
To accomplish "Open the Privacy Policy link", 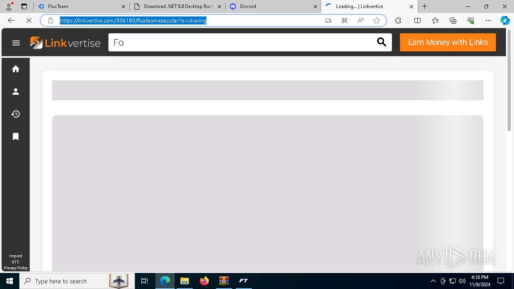I will point(16,268).
